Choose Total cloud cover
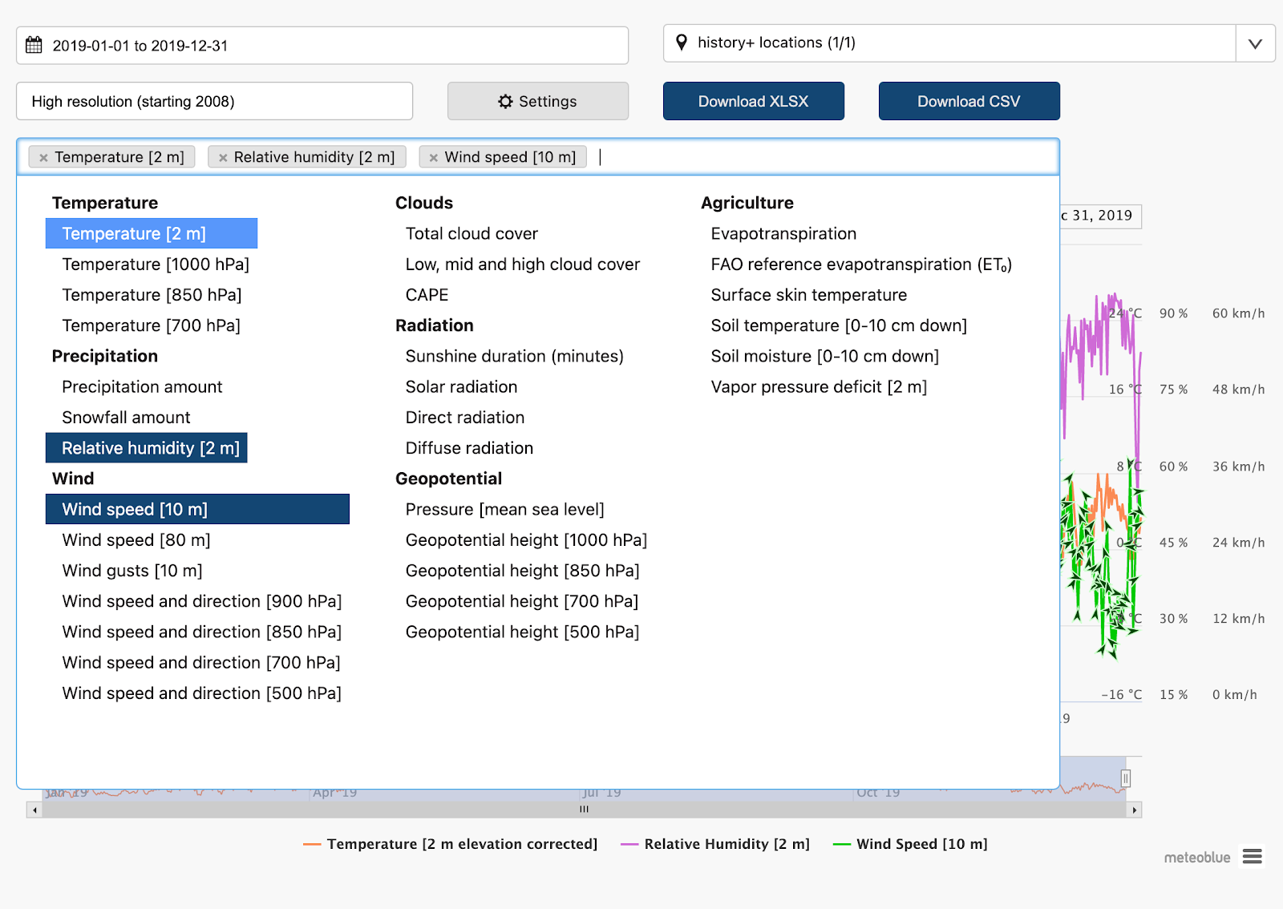This screenshot has height=909, width=1283. 472,233
